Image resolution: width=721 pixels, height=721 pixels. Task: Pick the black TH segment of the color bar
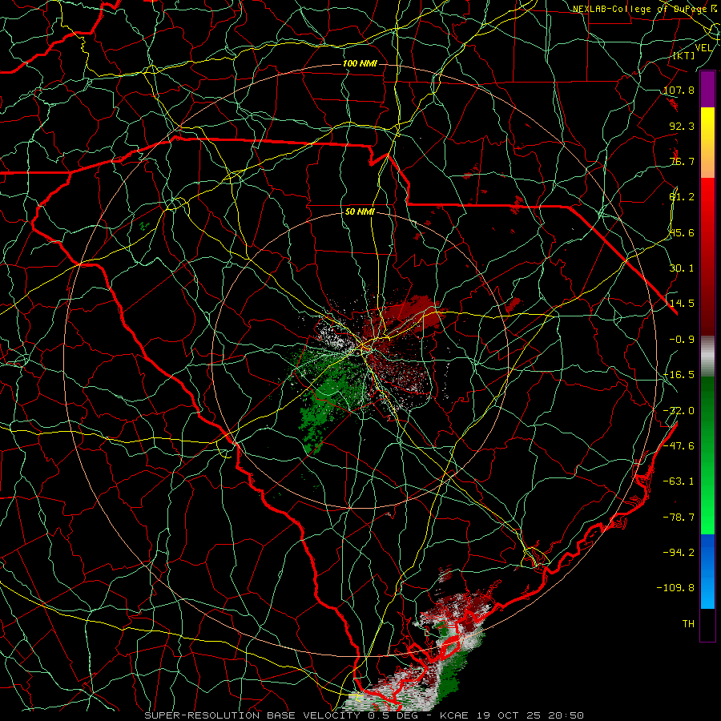tap(707, 624)
